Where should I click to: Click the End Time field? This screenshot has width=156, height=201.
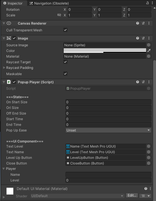tap(108, 124)
